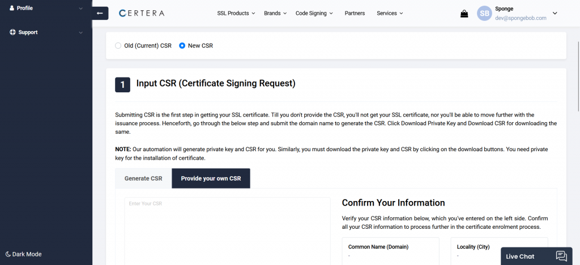Select the Old (Current) CSR radio button
This screenshot has width=580, height=265.
click(x=118, y=46)
